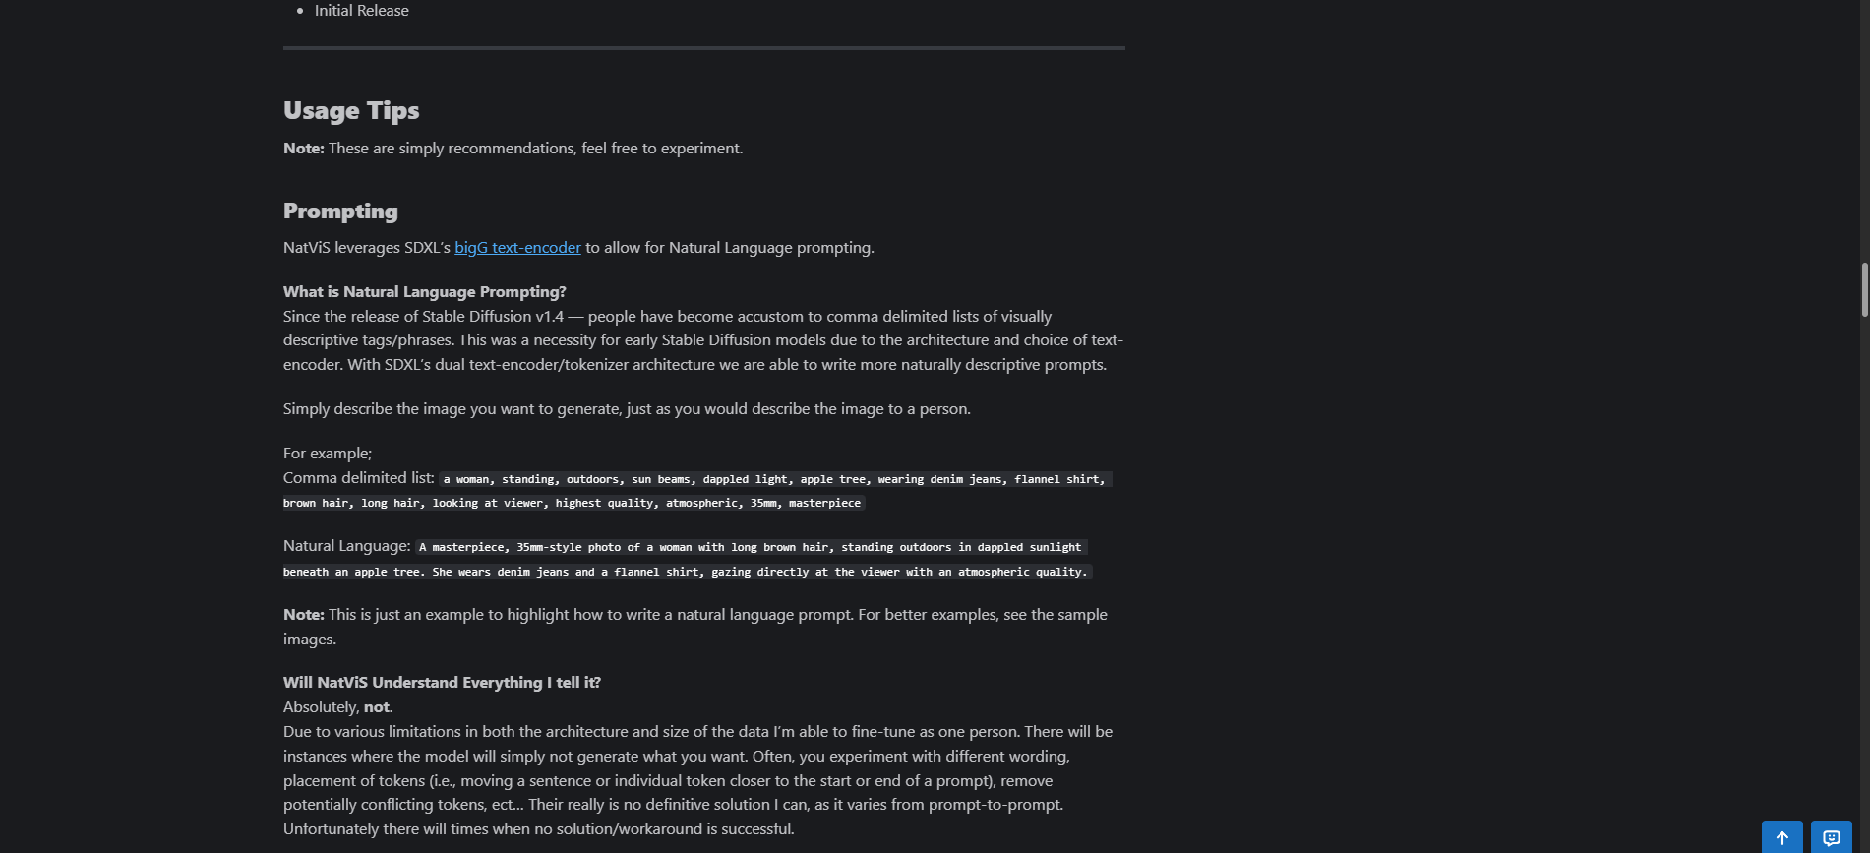Click the page scrollbar thumb
This screenshot has width=1870, height=853.
(1863, 290)
